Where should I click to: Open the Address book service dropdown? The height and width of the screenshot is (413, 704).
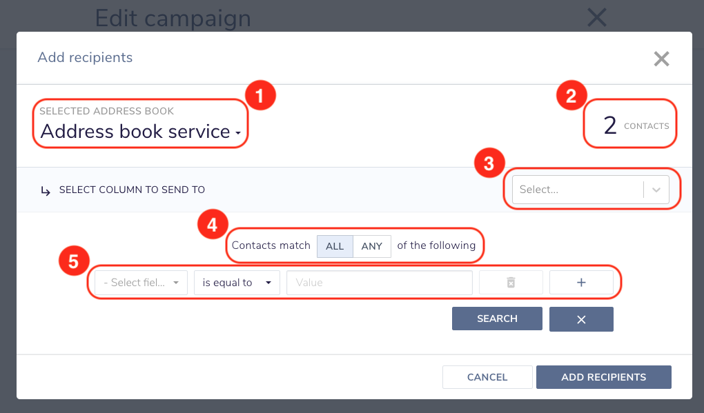[141, 132]
